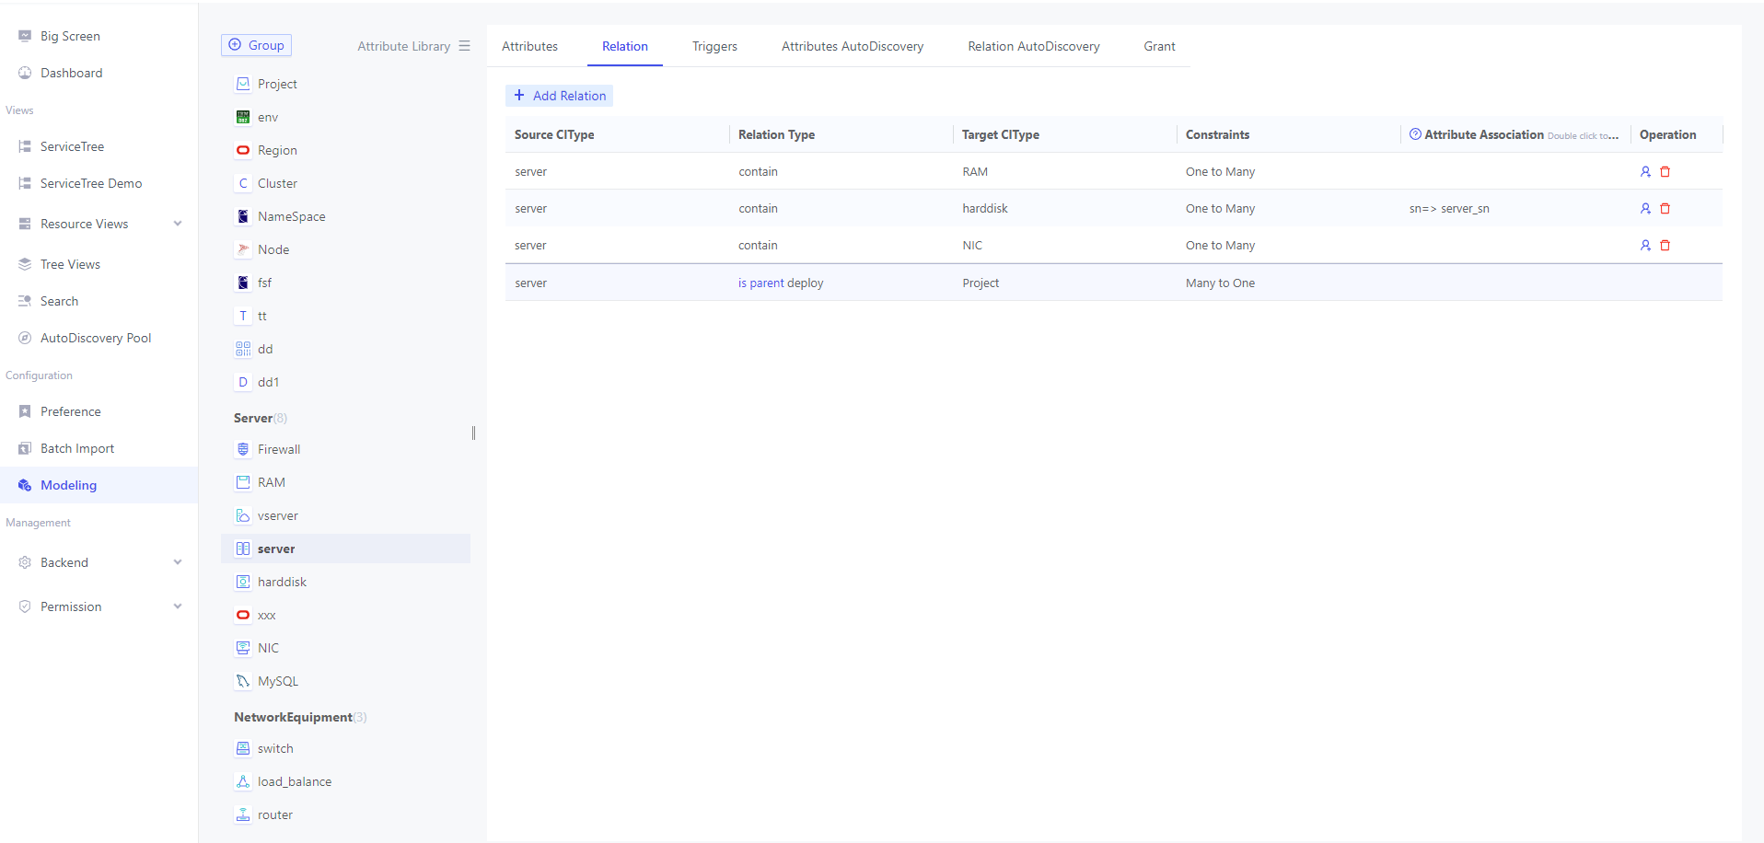This screenshot has height=843, width=1764.
Task: Select the Cluster CI type
Action: coord(277,183)
